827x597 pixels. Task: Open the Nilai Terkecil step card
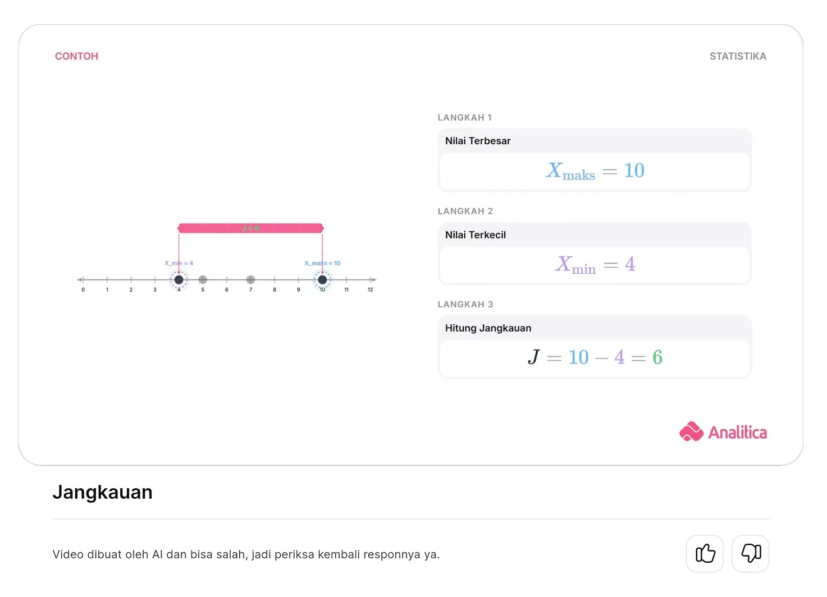595,254
